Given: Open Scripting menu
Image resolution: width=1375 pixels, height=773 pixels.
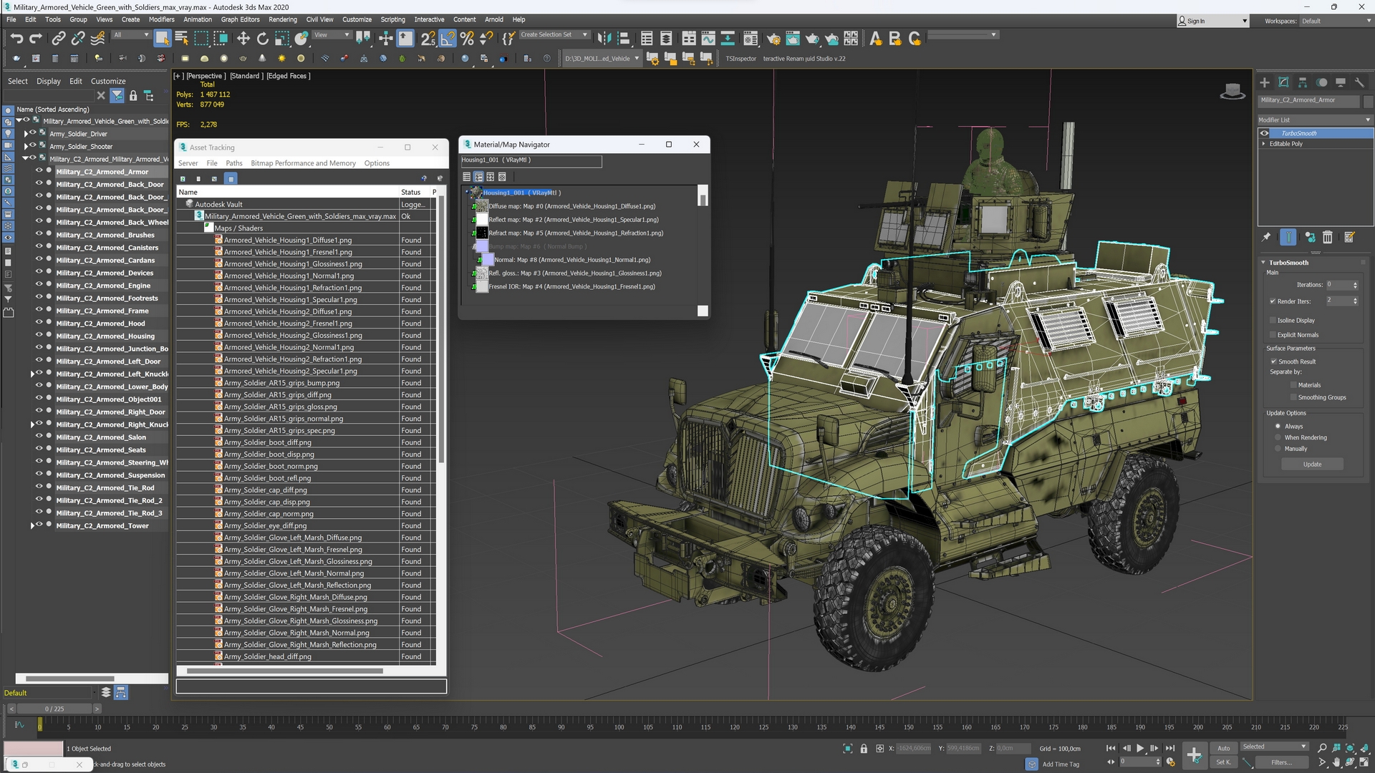Looking at the screenshot, I should point(392,19).
